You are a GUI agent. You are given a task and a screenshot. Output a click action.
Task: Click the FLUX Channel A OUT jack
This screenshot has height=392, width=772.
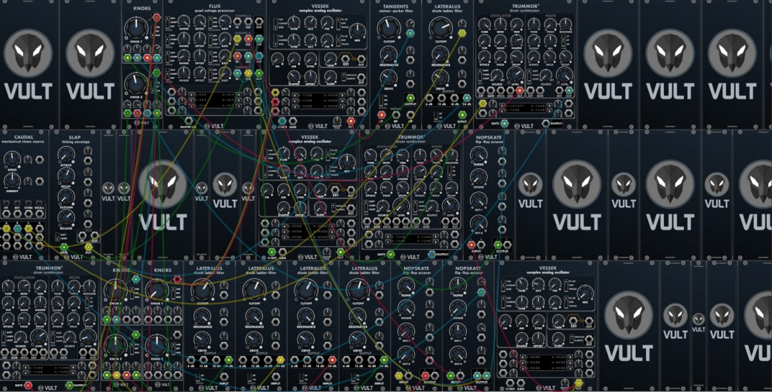(259, 21)
